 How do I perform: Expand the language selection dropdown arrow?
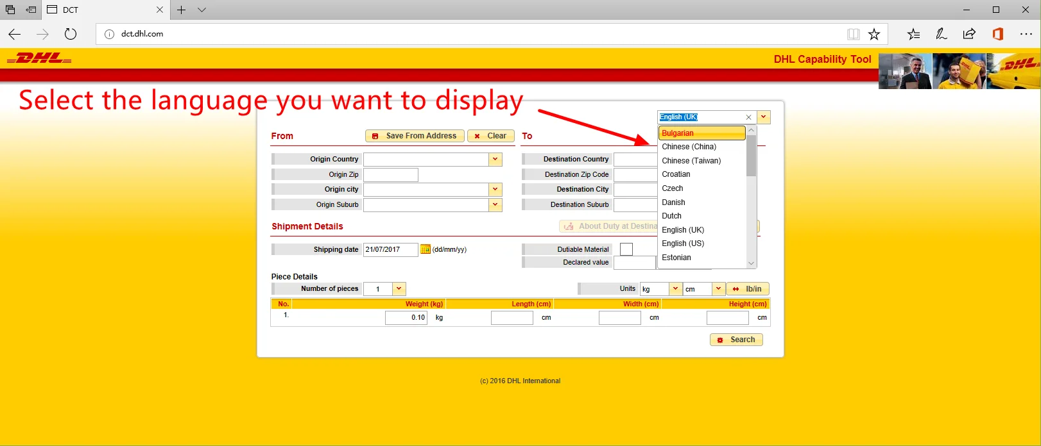pos(763,117)
